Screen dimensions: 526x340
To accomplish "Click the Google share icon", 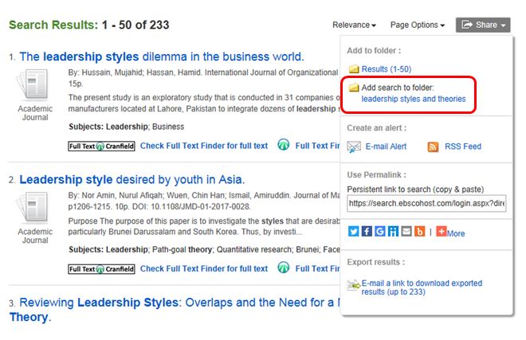I will (x=380, y=232).
